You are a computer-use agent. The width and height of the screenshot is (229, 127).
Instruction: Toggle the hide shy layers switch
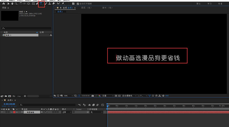[x=90, y=105]
